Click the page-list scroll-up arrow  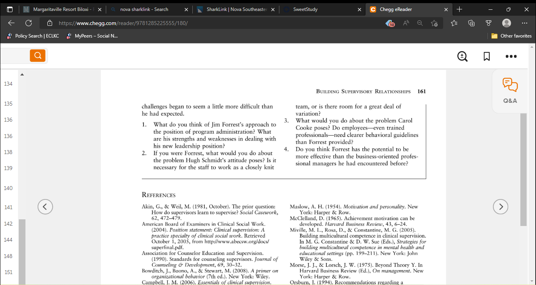coord(22,74)
